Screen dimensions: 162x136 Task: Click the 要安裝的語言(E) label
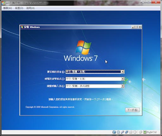point(56,72)
